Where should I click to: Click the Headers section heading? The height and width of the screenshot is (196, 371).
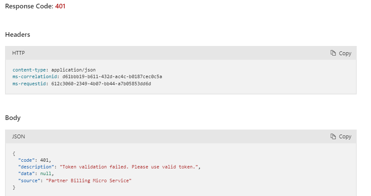pos(18,35)
